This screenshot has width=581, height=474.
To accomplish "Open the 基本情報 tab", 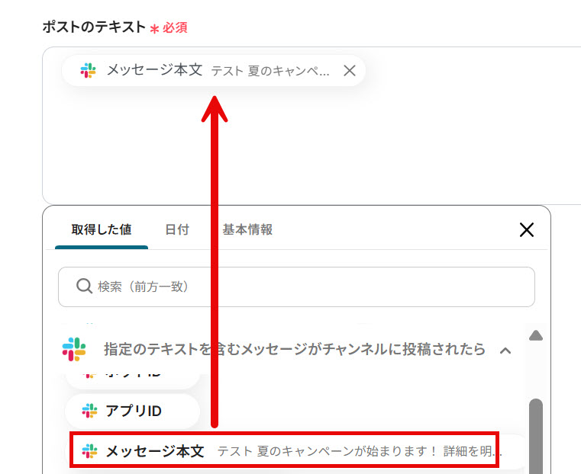I will [247, 229].
